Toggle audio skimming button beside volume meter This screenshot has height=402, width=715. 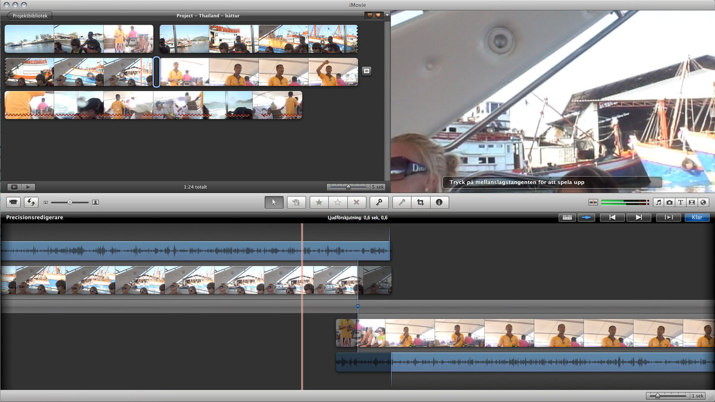593,202
